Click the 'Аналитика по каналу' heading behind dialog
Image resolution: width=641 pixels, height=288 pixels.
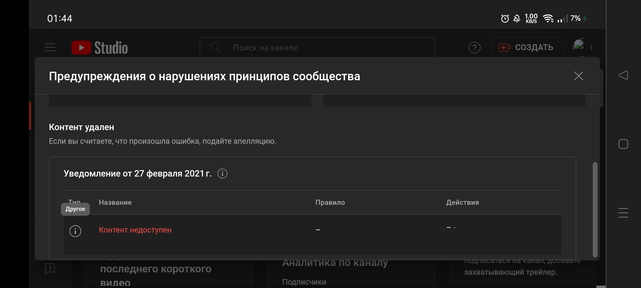click(335, 263)
